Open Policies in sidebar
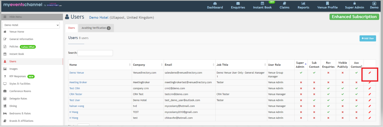The image size is (383, 127). [14, 46]
